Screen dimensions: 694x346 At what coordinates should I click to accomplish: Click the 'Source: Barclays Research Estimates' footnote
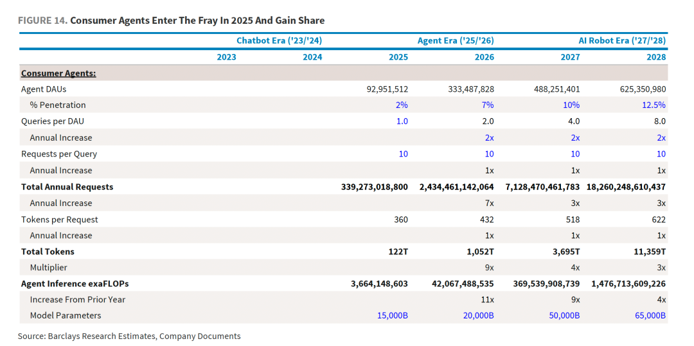point(129,336)
